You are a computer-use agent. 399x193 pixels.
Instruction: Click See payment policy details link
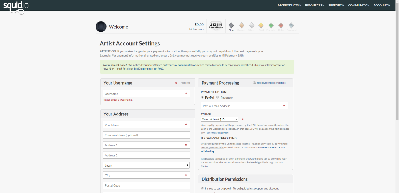point(271,83)
